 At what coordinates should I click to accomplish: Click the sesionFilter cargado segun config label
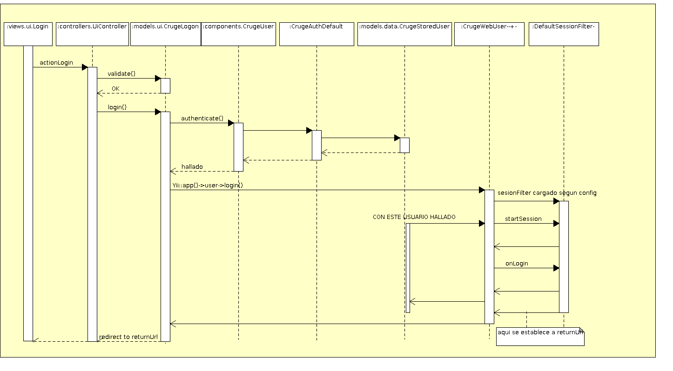(x=547, y=193)
